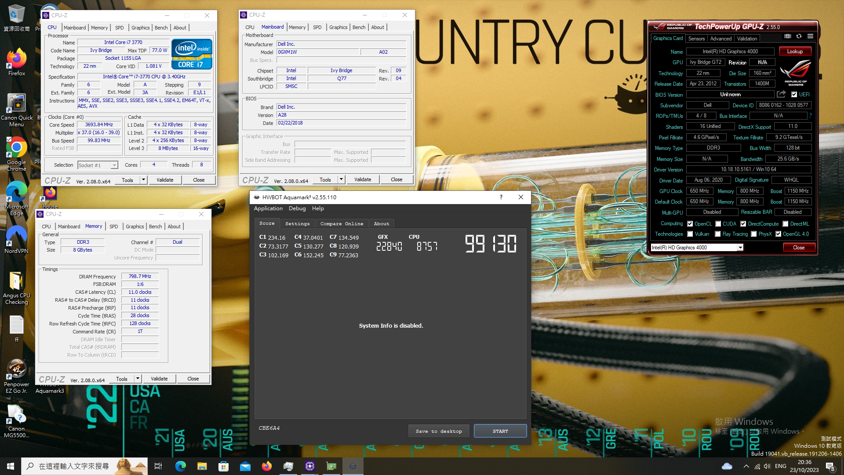The height and width of the screenshot is (475, 844).
Task: Open Penpower EZ Go Jr. shortcut
Action: point(17,376)
